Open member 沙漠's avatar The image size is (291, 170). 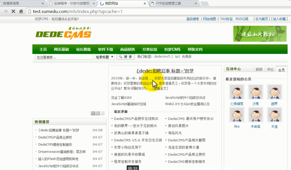pos(255,92)
